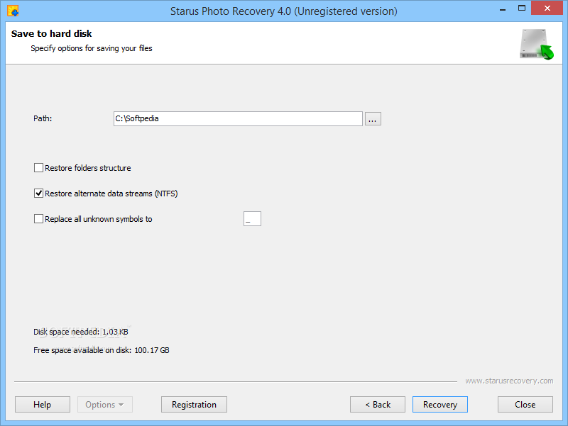Viewport: 568px width, 426px height.
Task: Enable Restore folders structure checkbox
Action: [38, 168]
